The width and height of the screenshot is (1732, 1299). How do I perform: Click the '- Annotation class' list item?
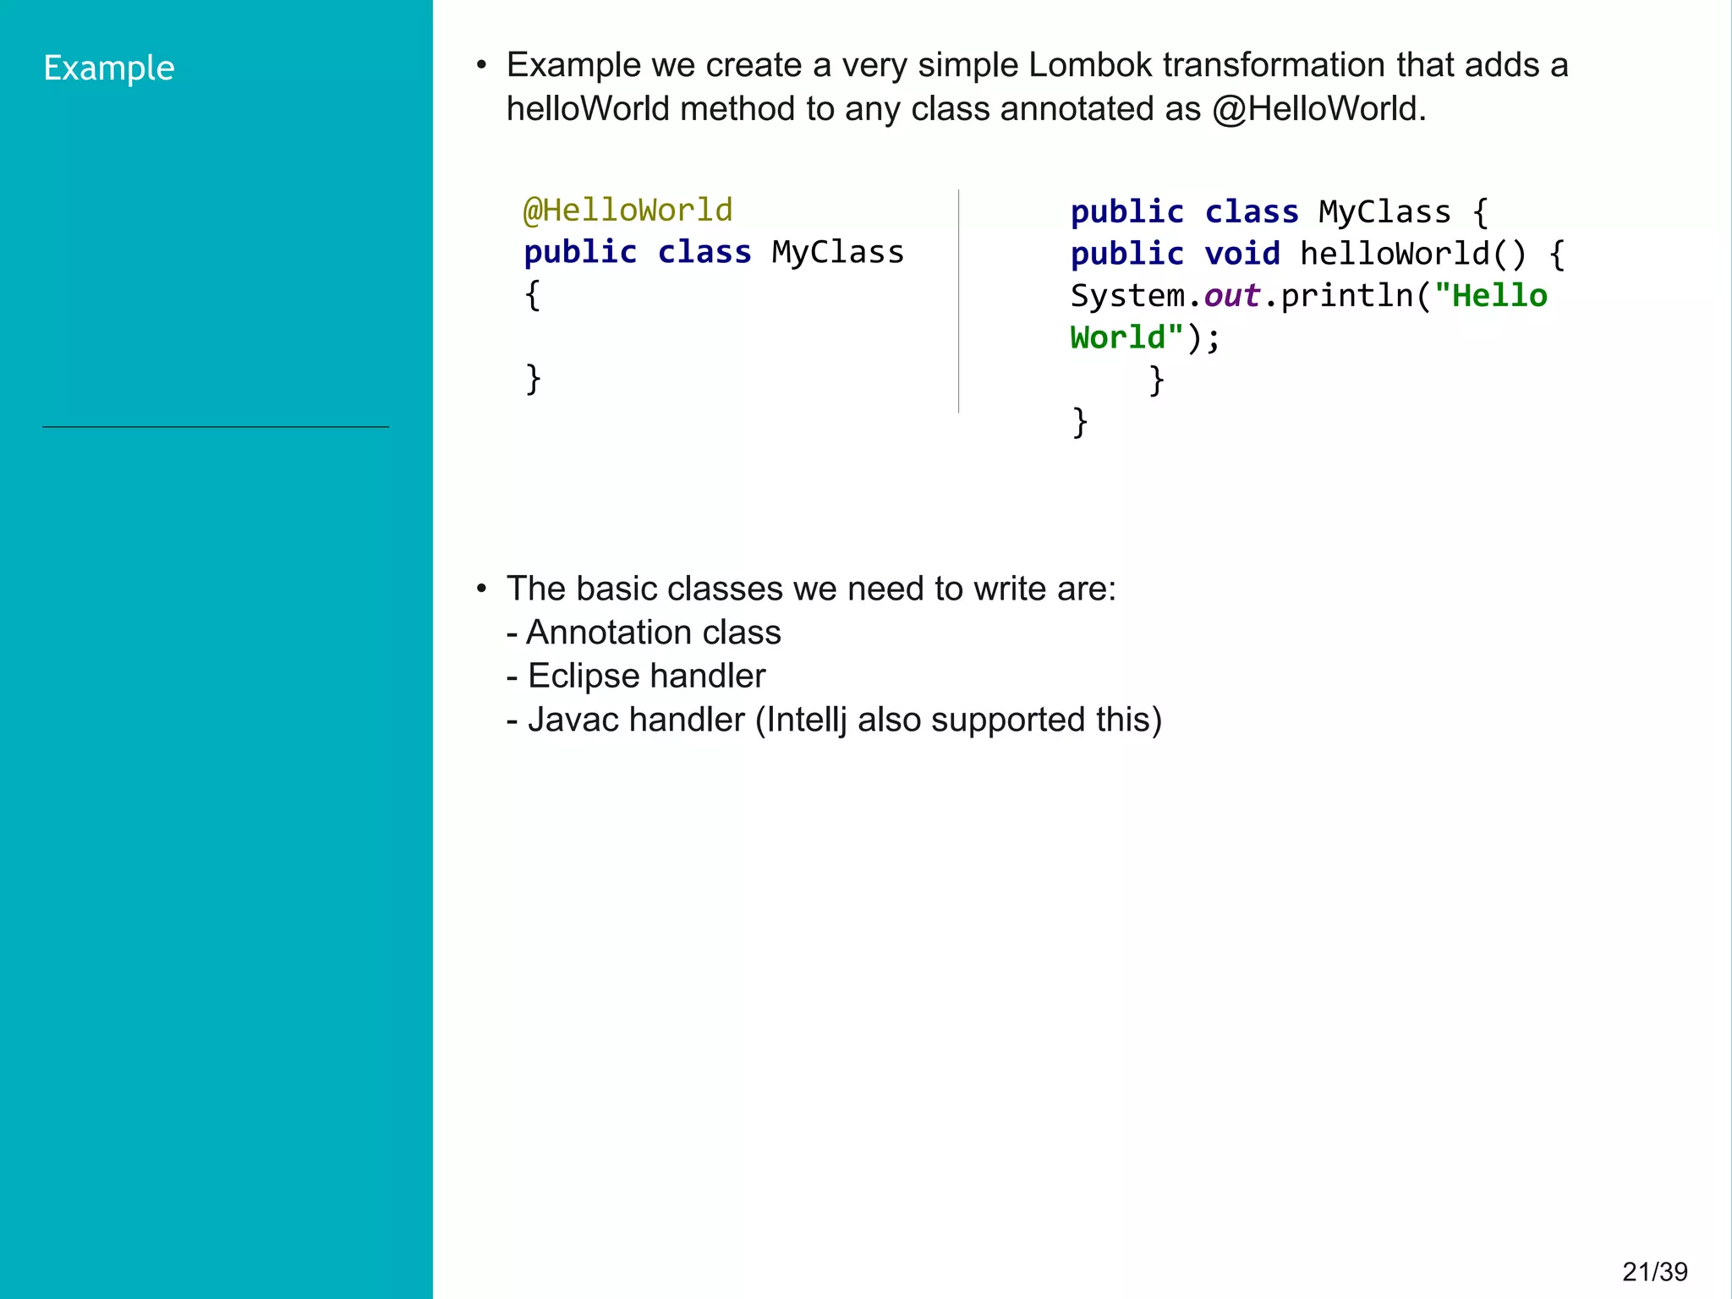[x=644, y=633]
